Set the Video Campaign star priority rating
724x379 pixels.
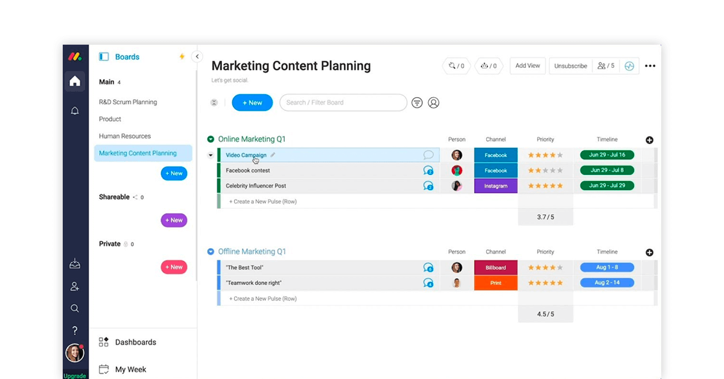545,155
